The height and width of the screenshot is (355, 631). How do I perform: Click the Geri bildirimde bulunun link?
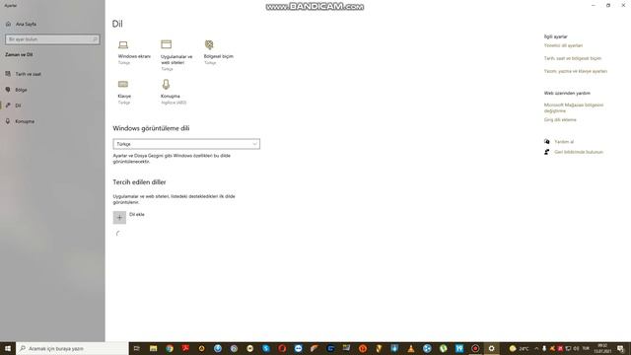coord(579,152)
